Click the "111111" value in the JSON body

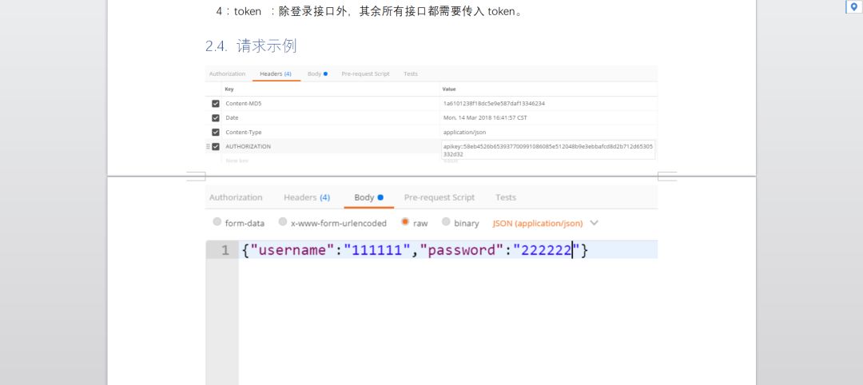[377, 250]
